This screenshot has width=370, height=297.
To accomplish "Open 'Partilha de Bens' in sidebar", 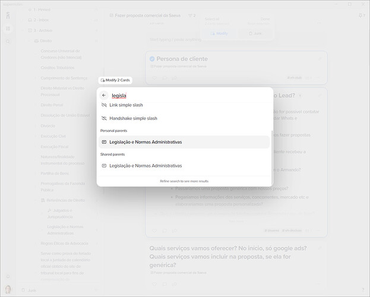I will coord(55,173).
